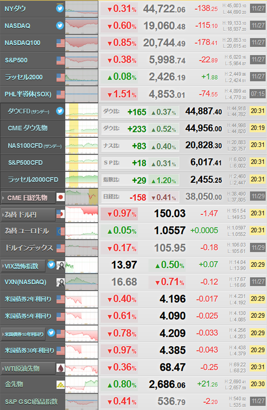This screenshot has height=410, width=267.
Task: Click the US flag icon beside PHL半導体(SOX)
Action: 61,94
